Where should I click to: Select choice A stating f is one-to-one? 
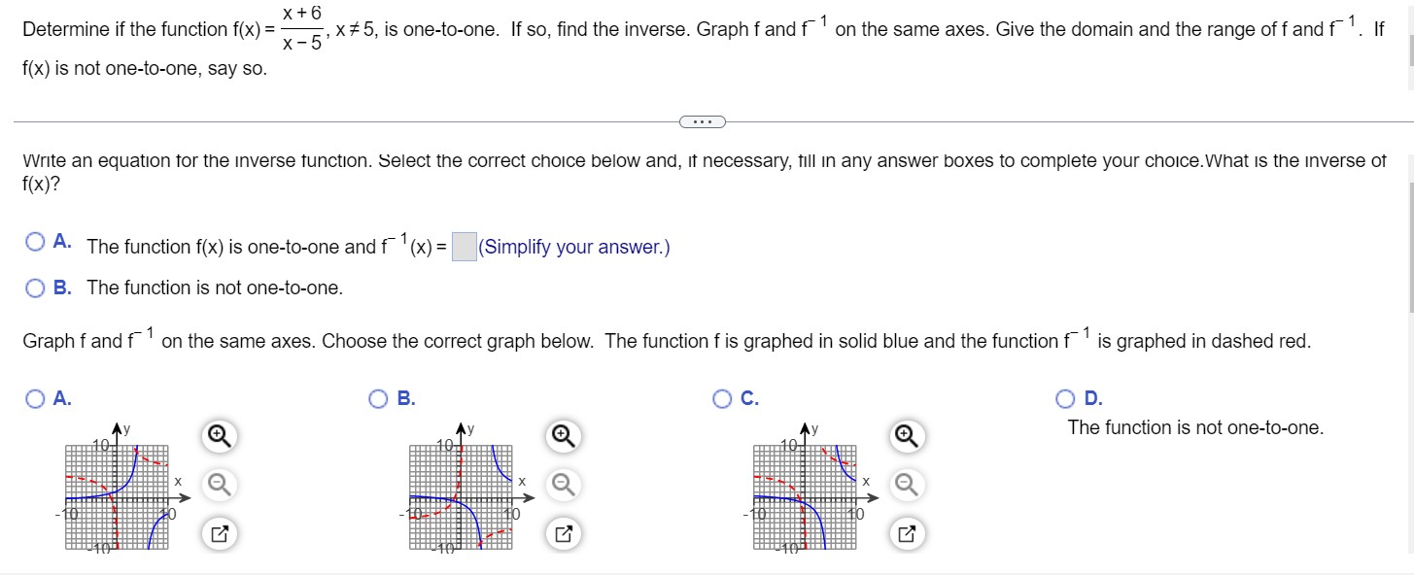coord(35,241)
